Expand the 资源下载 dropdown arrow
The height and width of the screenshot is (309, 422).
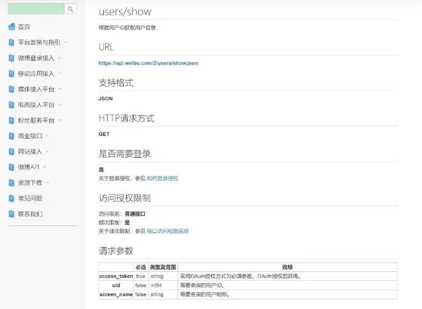pos(47,183)
